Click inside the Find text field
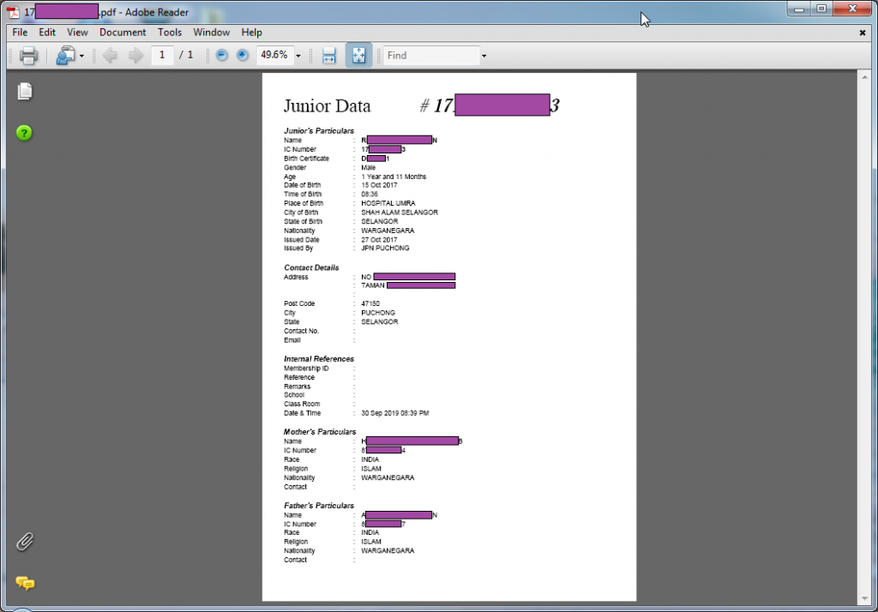The height and width of the screenshot is (612, 878). (x=430, y=56)
